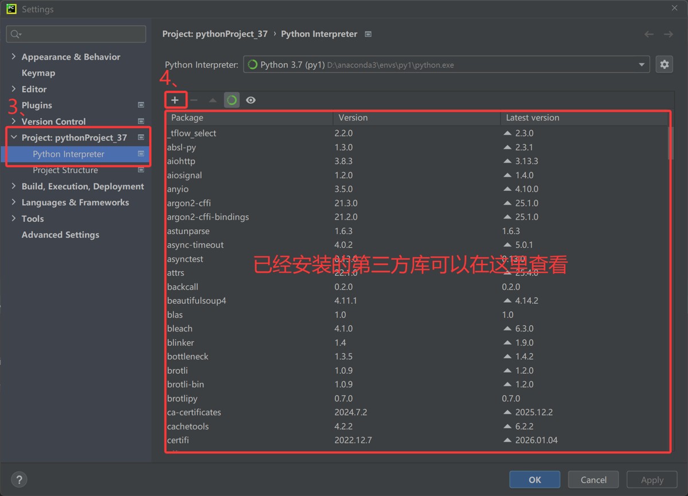Click the plus icon to install a package
This screenshot has height=496, width=688.
(x=175, y=100)
